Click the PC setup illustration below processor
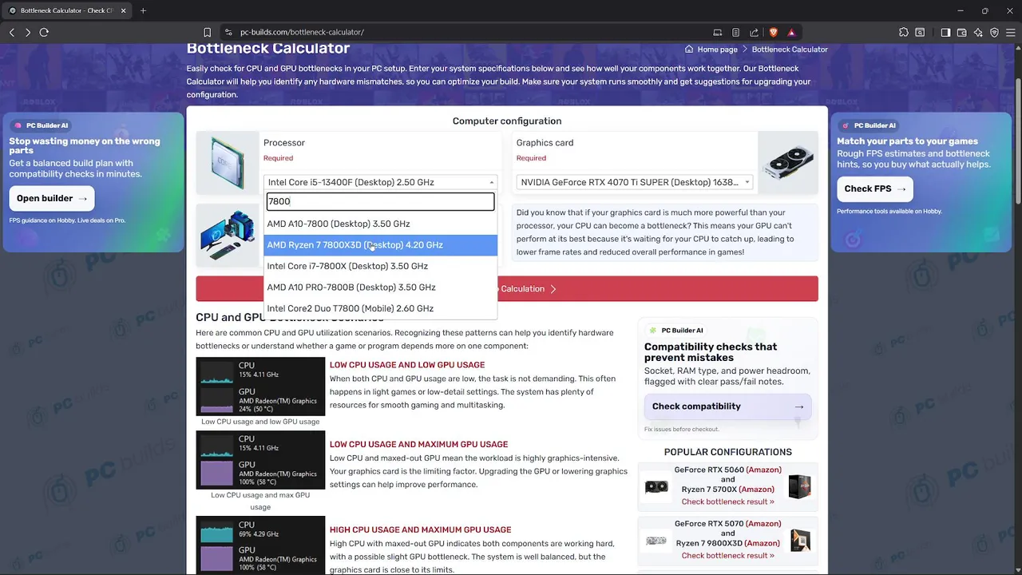Image resolution: width=1022 pixels, height=575 pixels. coord(228,236)
